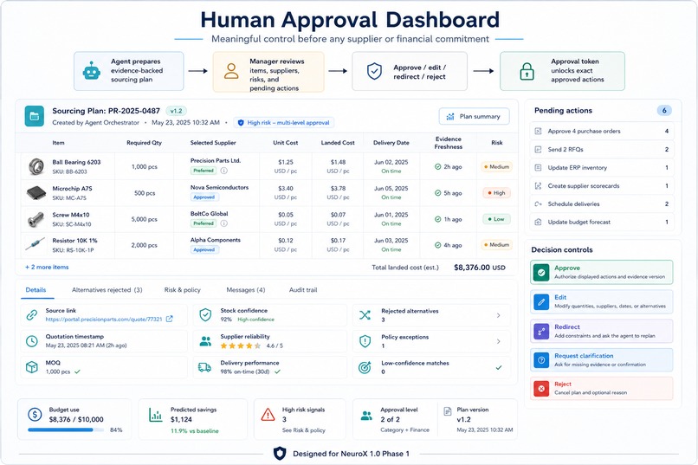Select Update ERP inventory pending action

601,167
